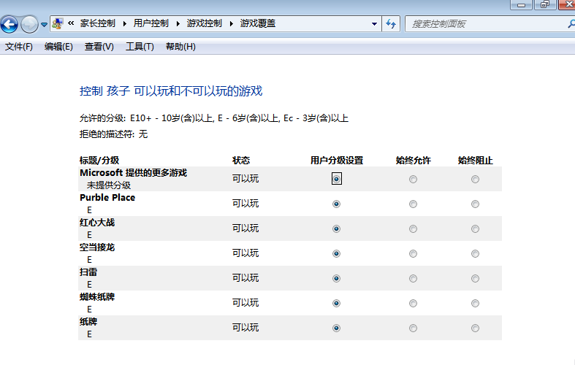575x365 pixels.
Task: Open the 编辑(E) menu
Action: (x=58, y=47)
